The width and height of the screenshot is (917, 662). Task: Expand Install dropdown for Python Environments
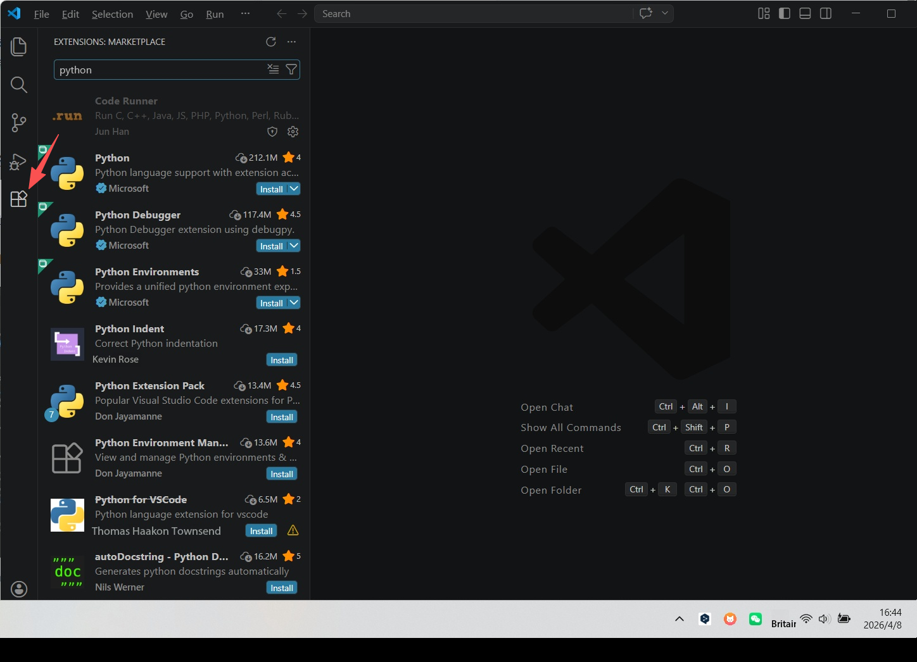coord(294,303)
